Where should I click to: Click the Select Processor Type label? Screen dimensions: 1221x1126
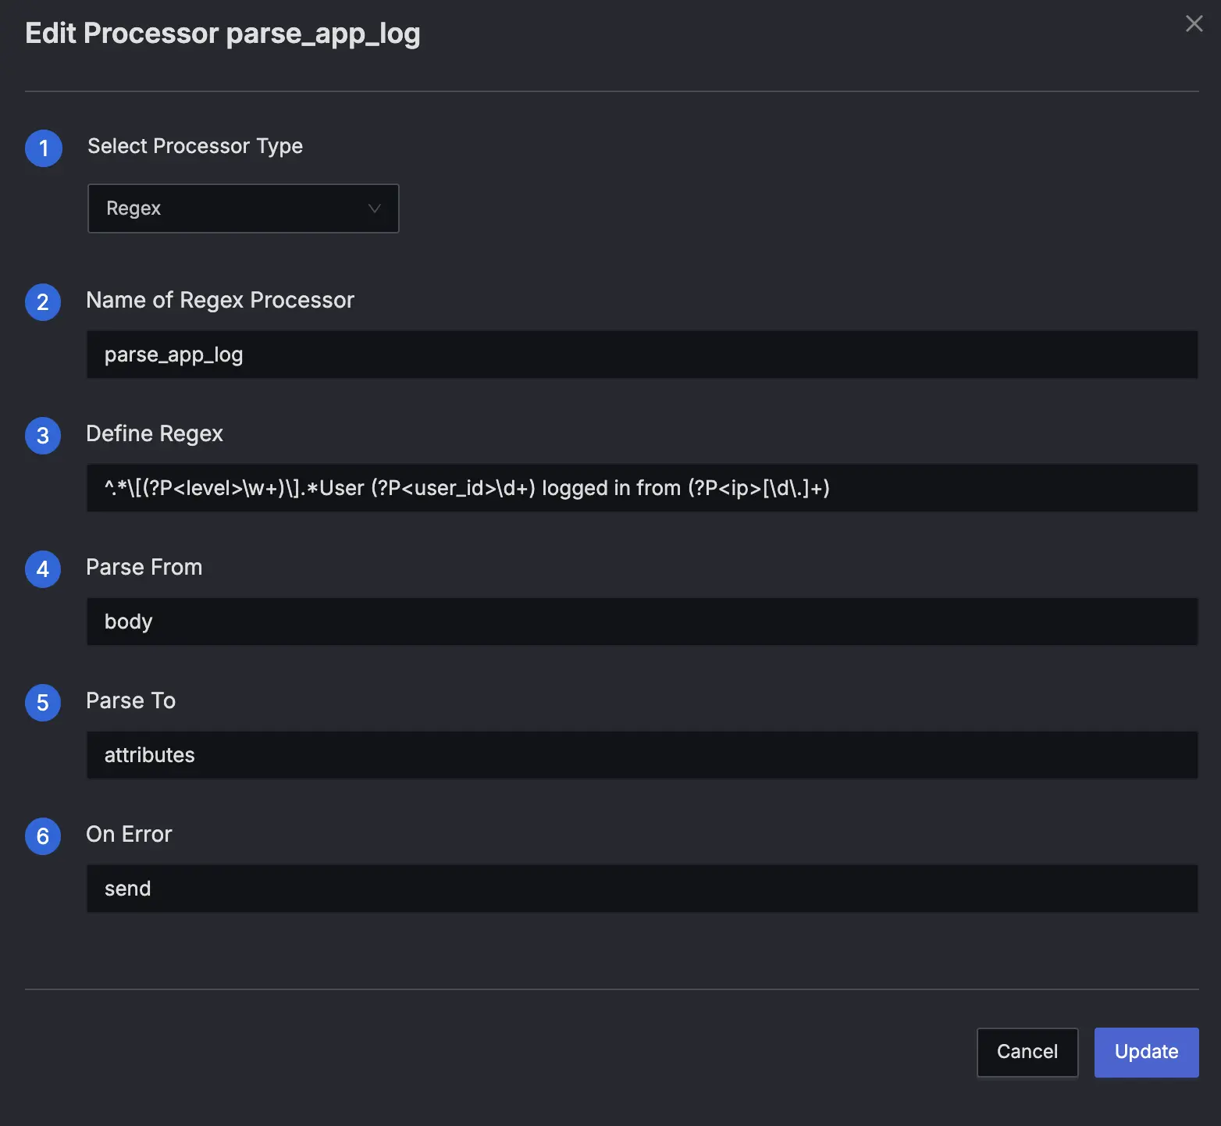(194, 146)
